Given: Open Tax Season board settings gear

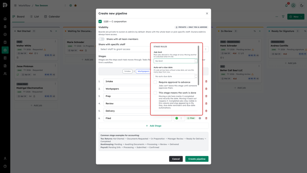Looking at the screenshot, I should 71,5.
